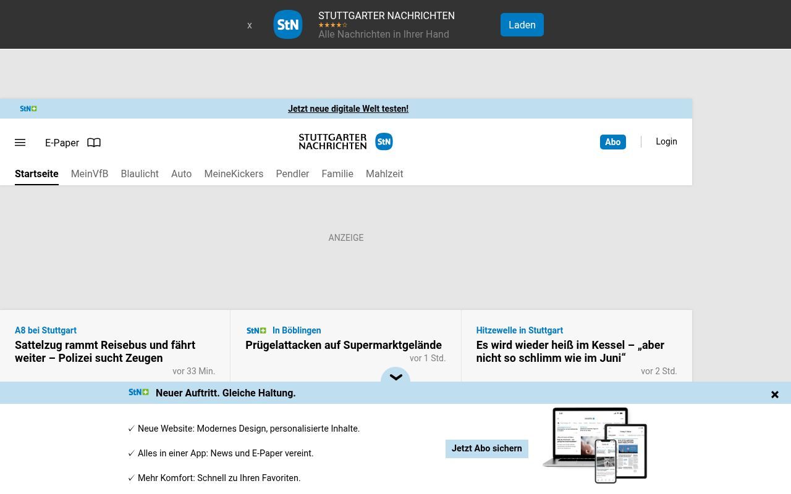This screenshot has width=791, height=494.
Task: Click 'vor 1 Std.' timestamp
Action: tap(428, 358)
